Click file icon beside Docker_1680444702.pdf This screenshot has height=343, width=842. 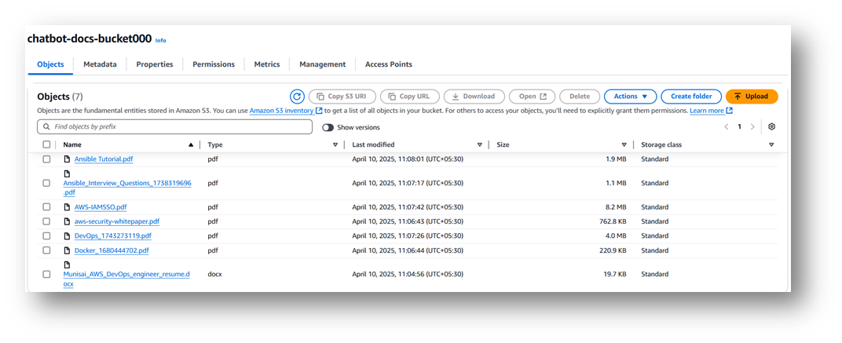click(x=67, y=250)
